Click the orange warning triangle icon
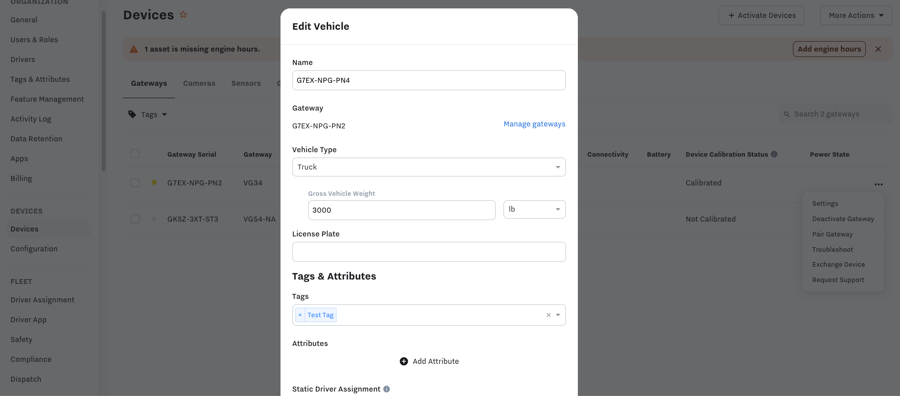900x396 pixels. 134,49
